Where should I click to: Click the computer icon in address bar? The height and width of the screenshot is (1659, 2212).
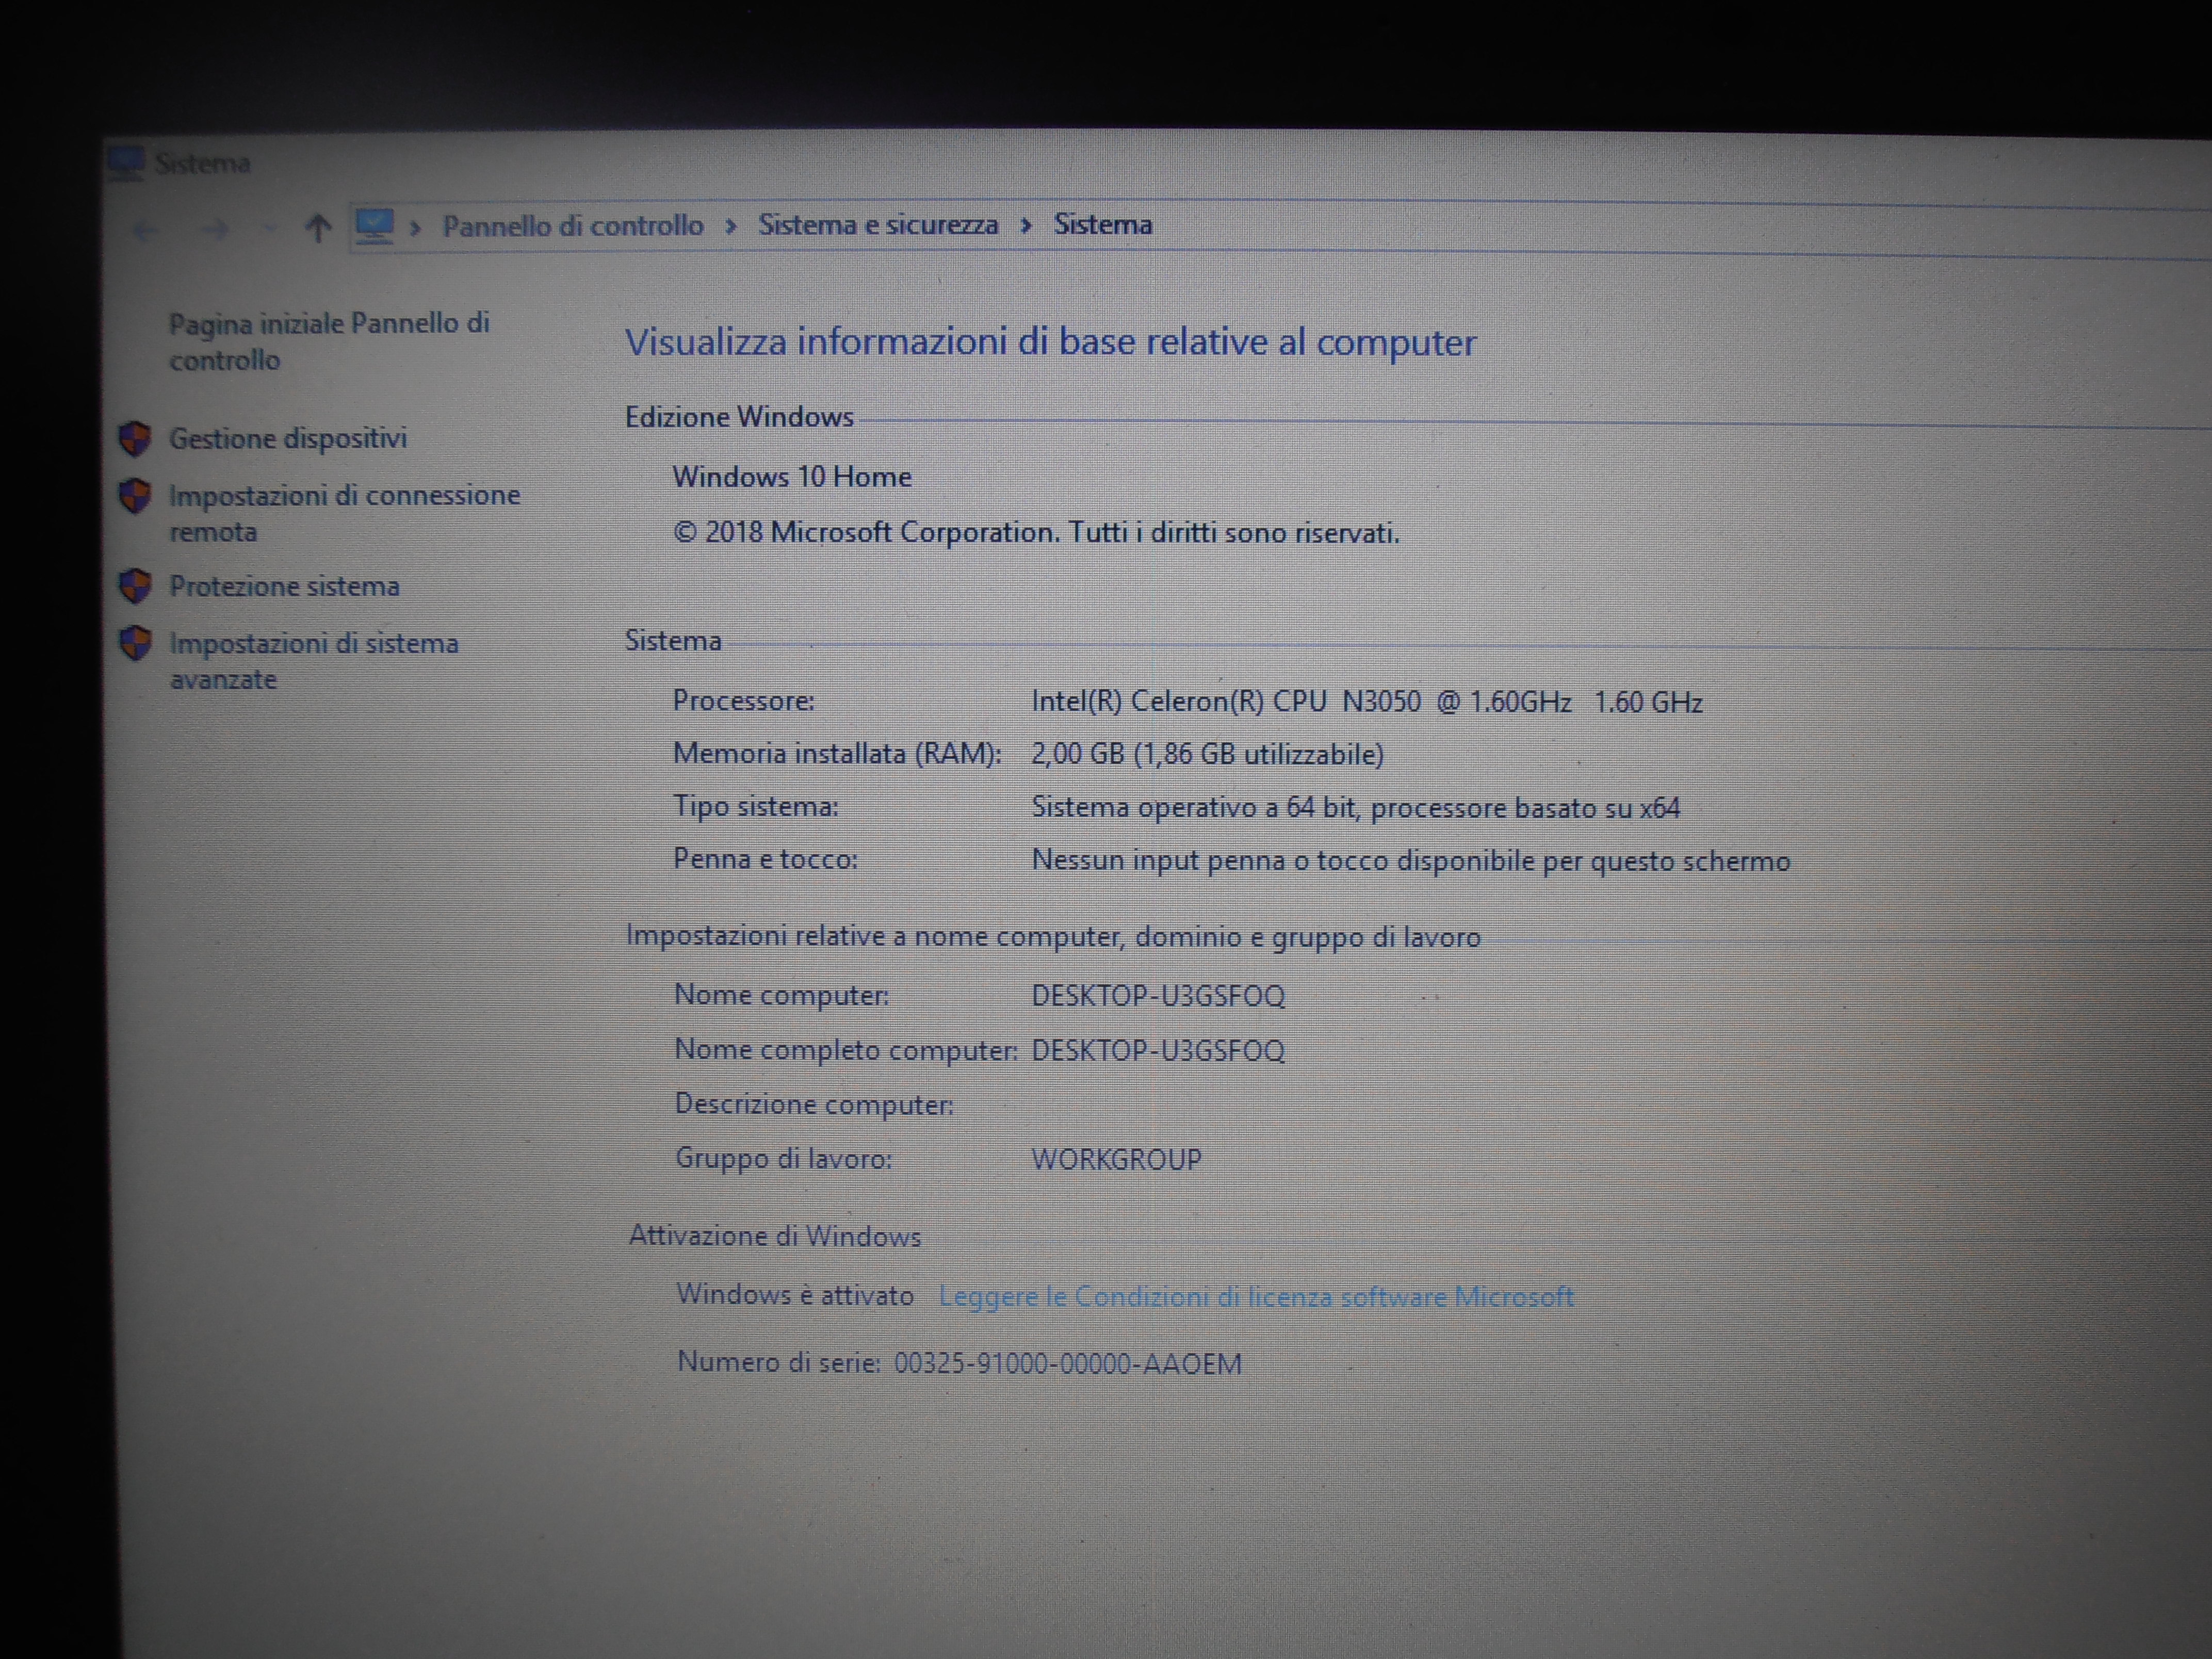[375, 226]
